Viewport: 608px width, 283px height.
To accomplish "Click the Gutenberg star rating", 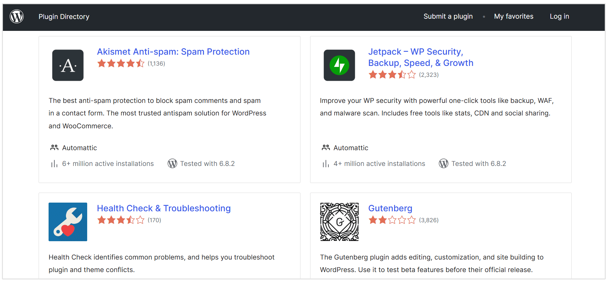I will [392, 220].
